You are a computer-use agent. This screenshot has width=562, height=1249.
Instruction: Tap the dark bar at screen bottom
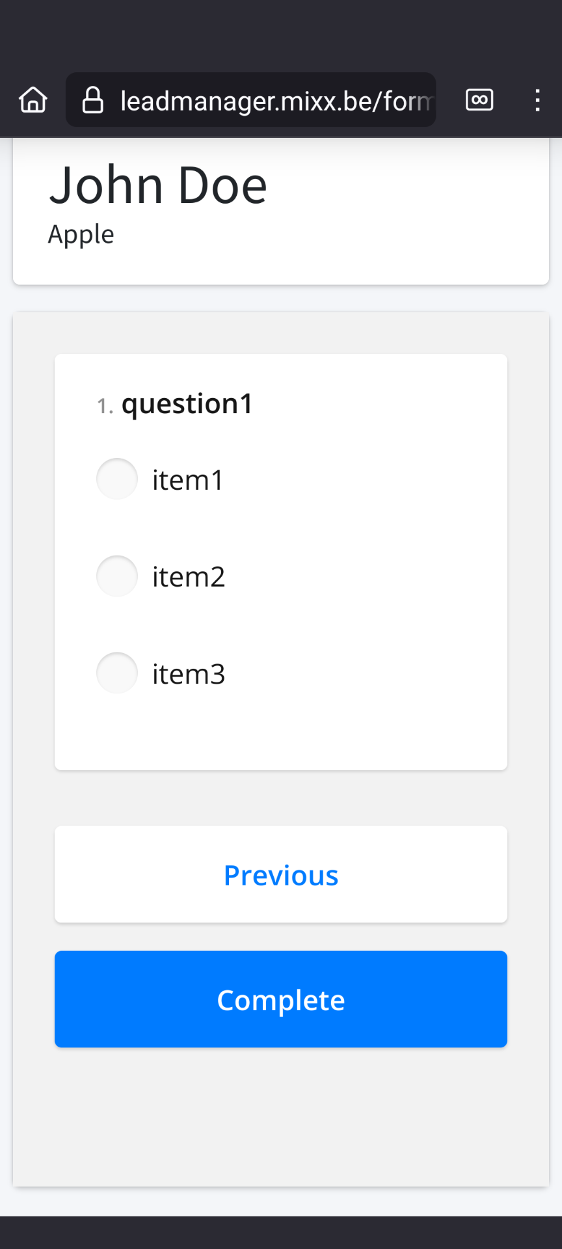point(281,1232)
